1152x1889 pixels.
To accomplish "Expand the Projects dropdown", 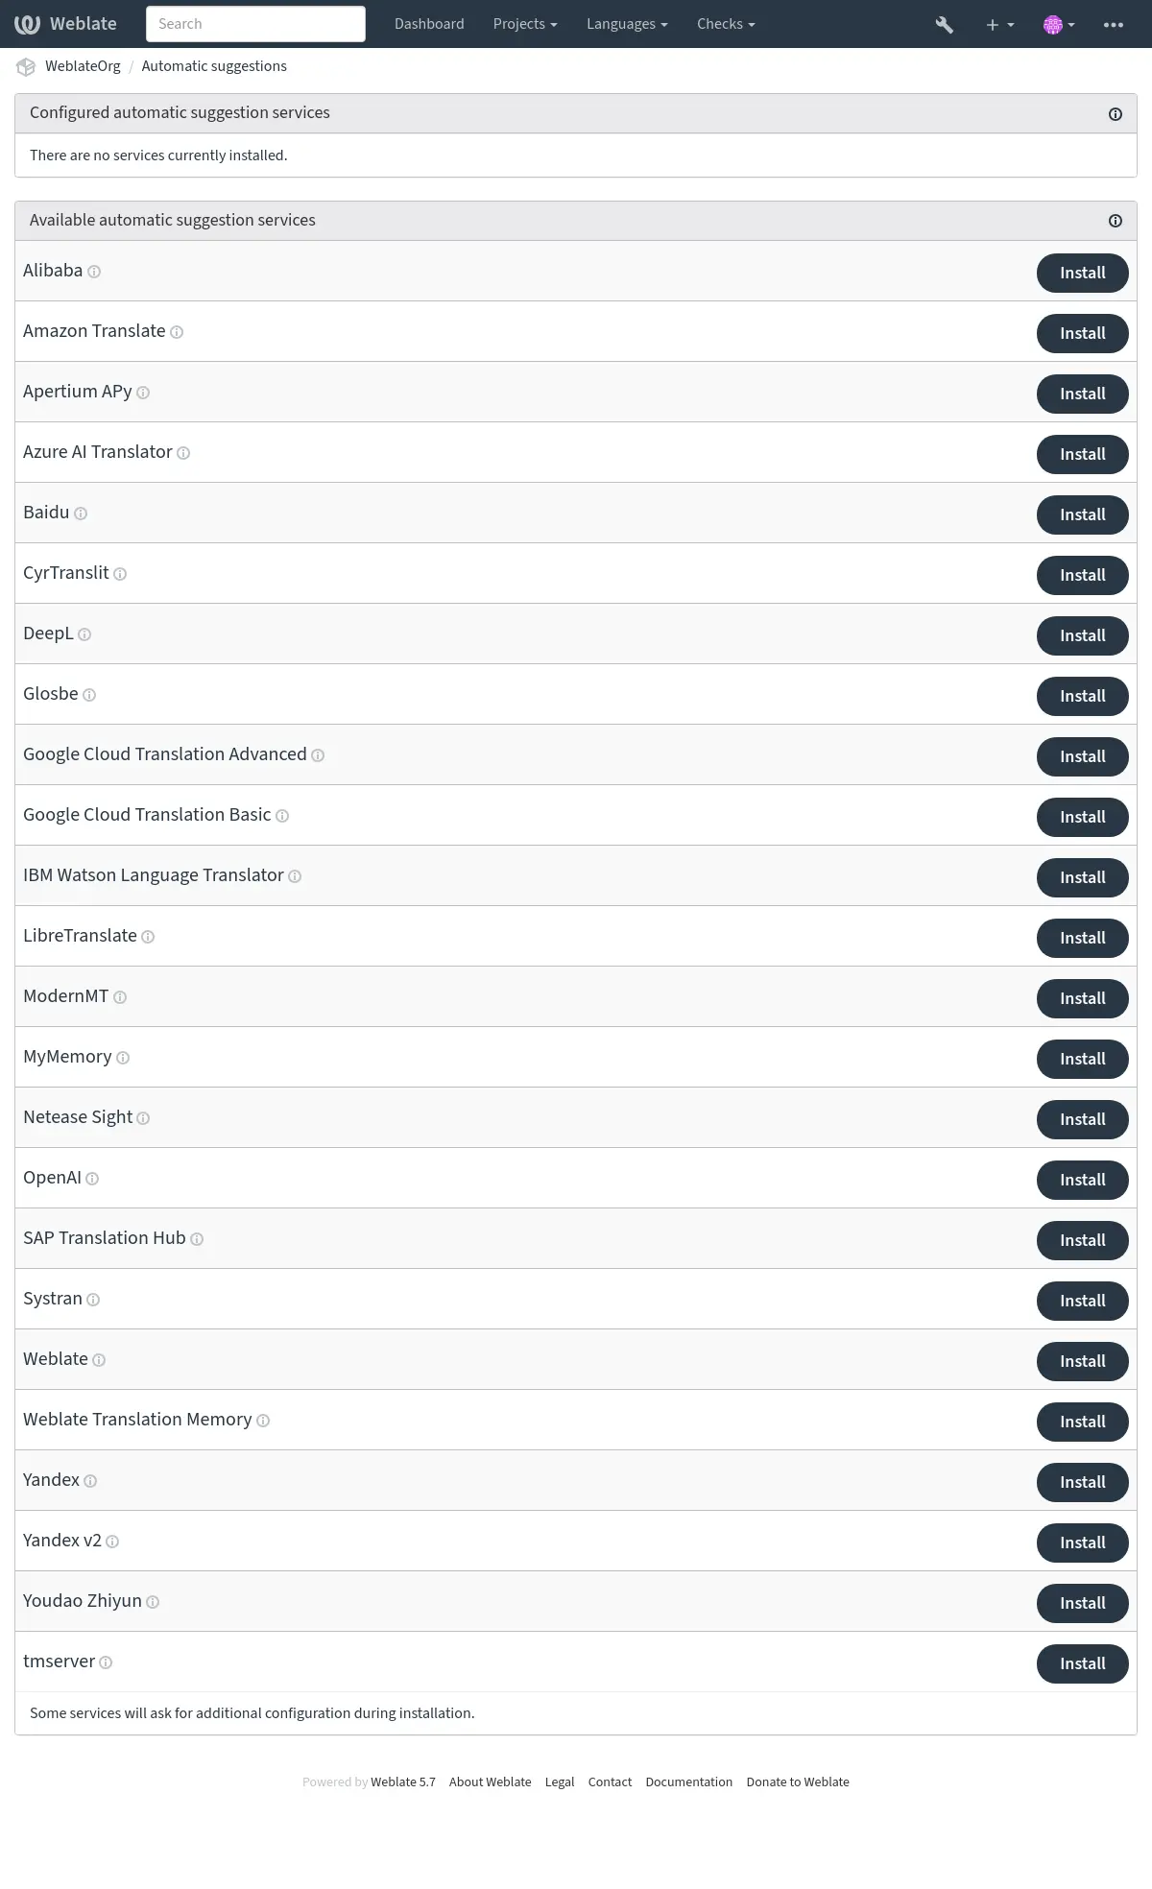I will click(x=525, y=24).
